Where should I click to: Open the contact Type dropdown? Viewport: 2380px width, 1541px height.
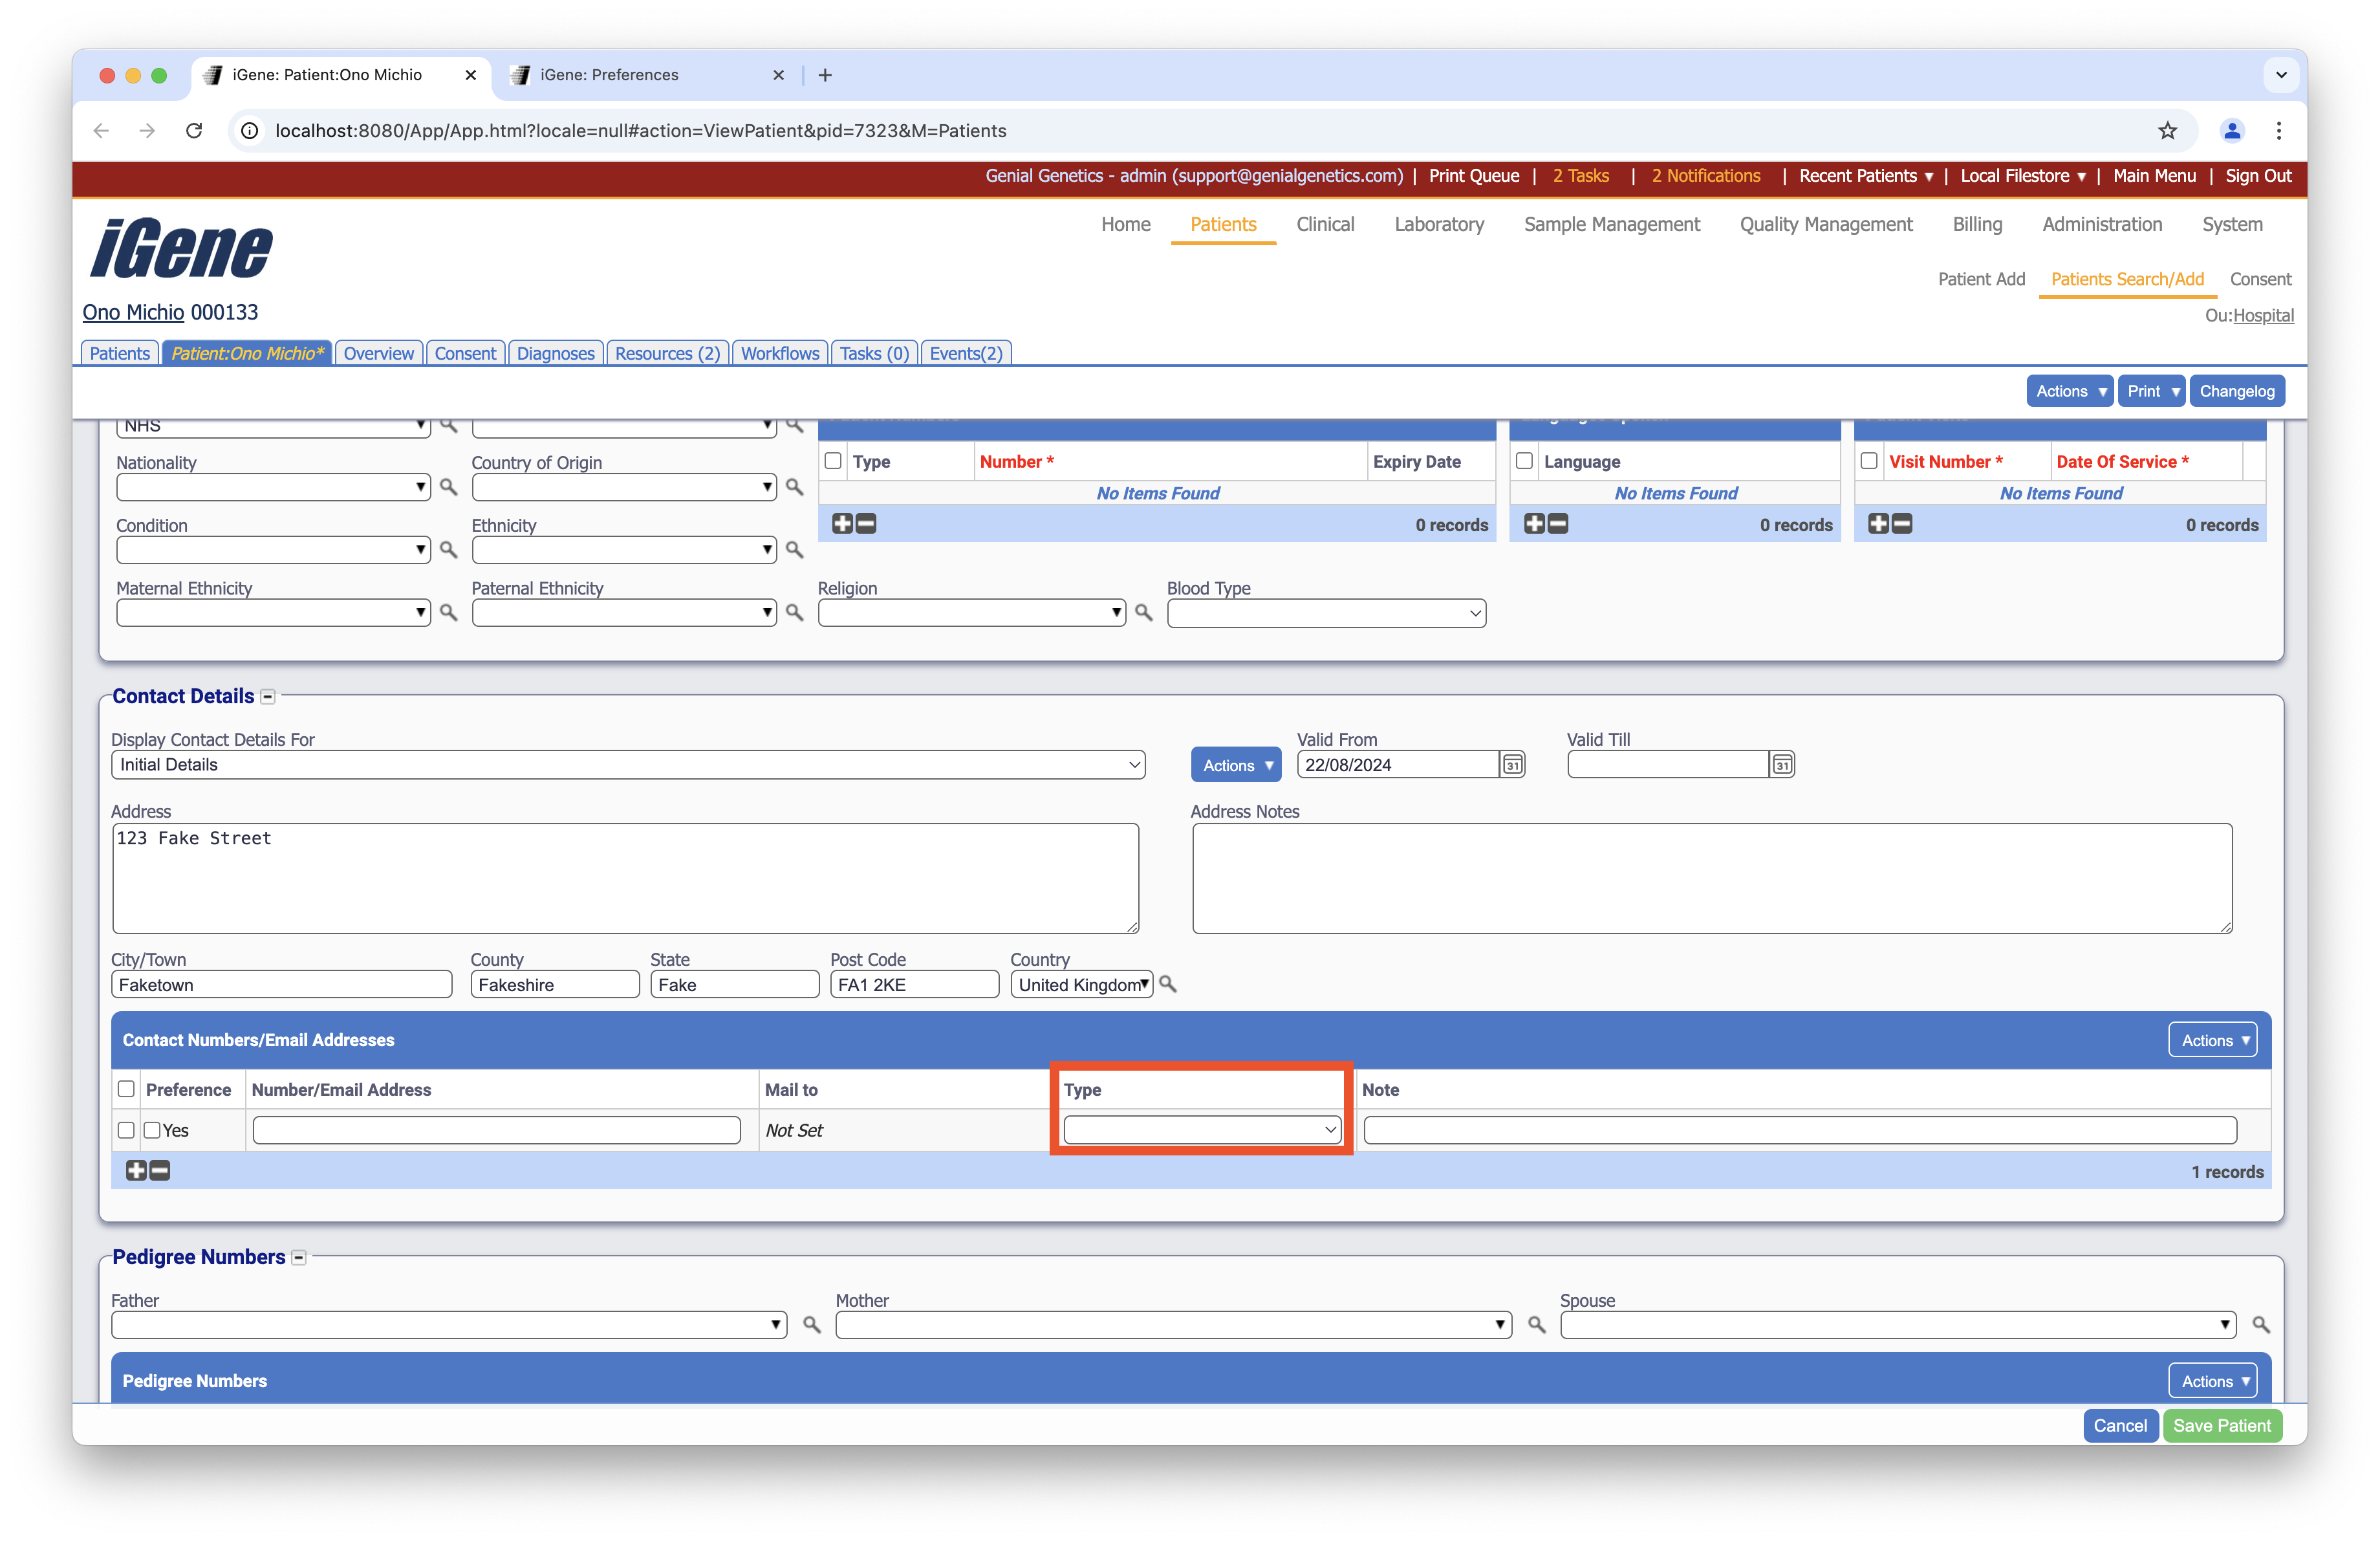pyautogui.click(x=1201, y=1130)
